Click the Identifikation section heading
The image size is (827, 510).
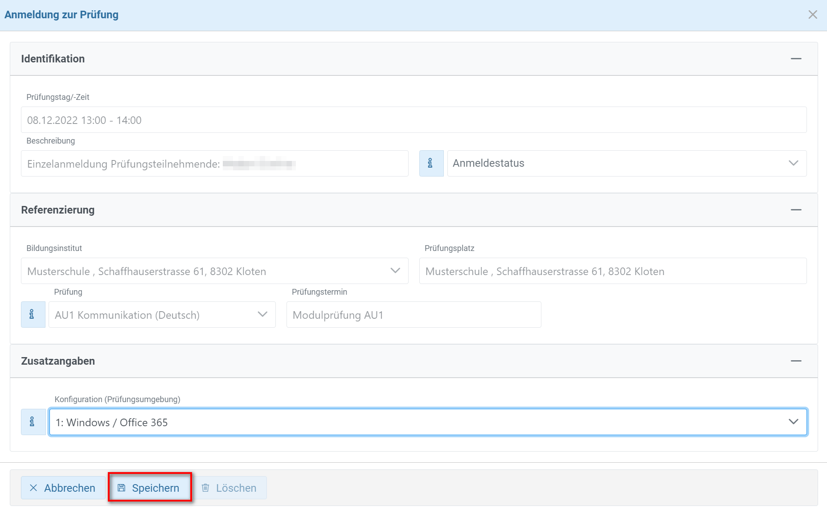pyautogui.click(x=53, y=59)
